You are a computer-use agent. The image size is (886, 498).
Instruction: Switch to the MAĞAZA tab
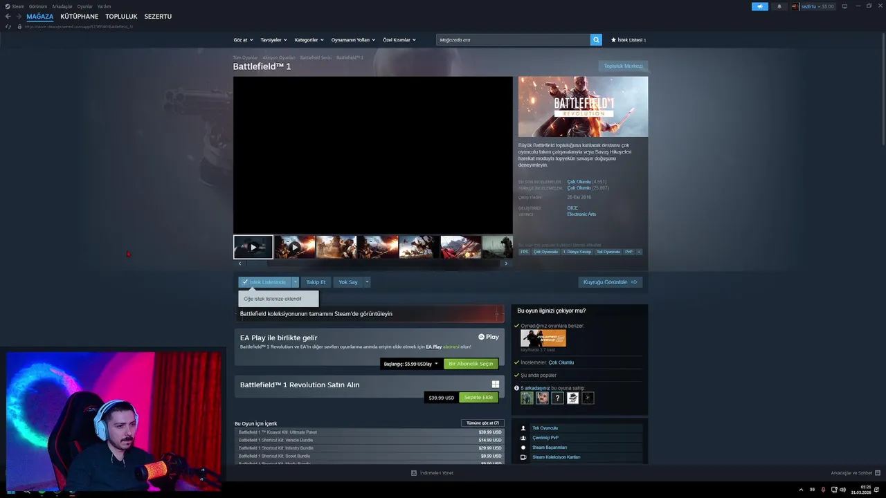click(40, 16)
